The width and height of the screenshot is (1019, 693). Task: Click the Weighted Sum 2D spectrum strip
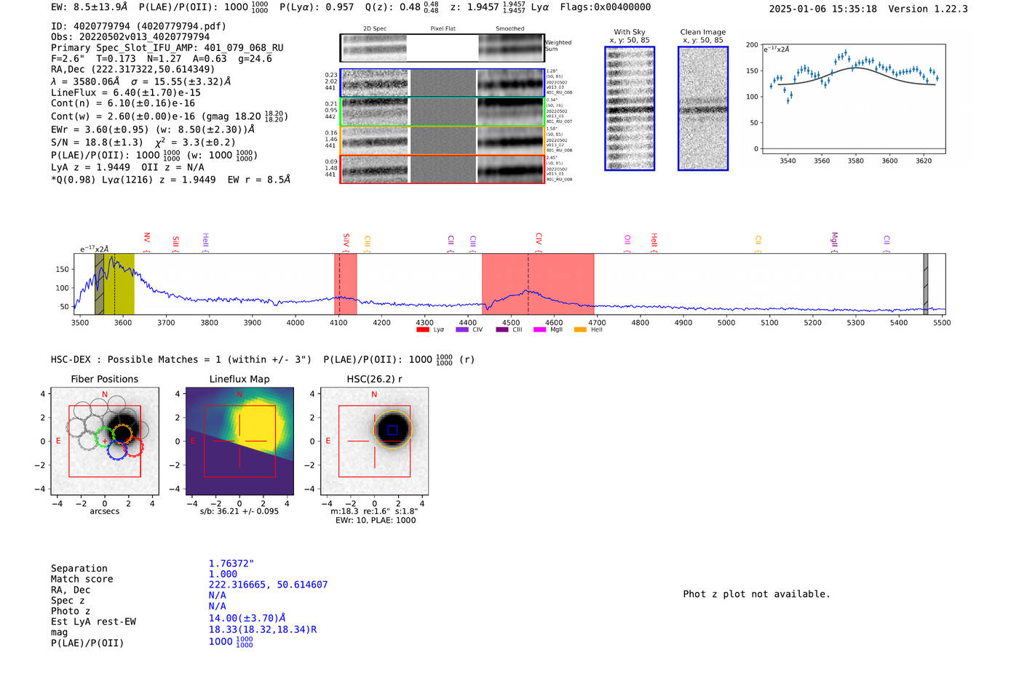tap(442, 48)
